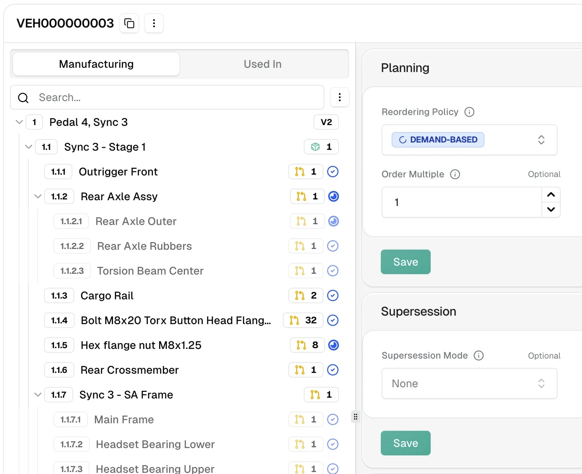Click the quantity badge on Sync 3 - SA Frame

coord(321,395)
